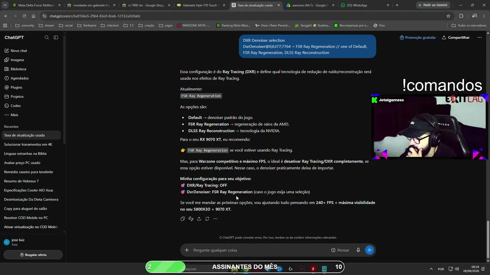The width and height of the screenshot is (490, 275).
Task: Open the jogos bookmark folder
Action: [166, 26]
